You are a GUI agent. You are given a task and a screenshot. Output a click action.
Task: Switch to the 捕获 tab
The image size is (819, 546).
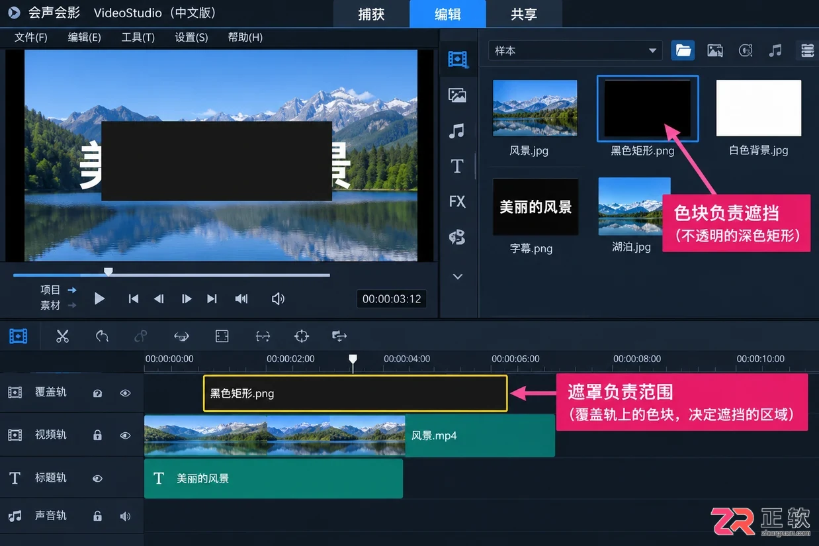click(371, 14)
